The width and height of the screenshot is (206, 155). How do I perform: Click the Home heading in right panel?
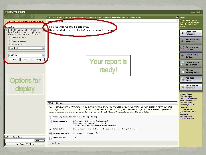click(183, 17)
